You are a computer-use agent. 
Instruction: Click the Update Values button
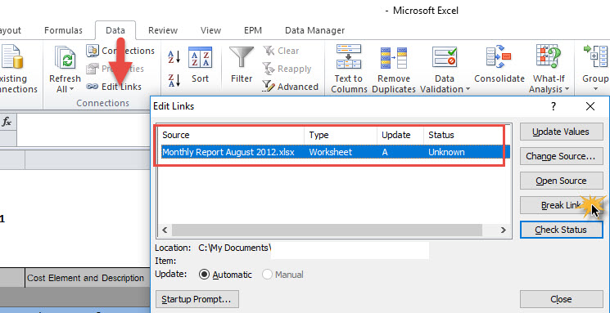pyautogui.click(x=561, y=132)
